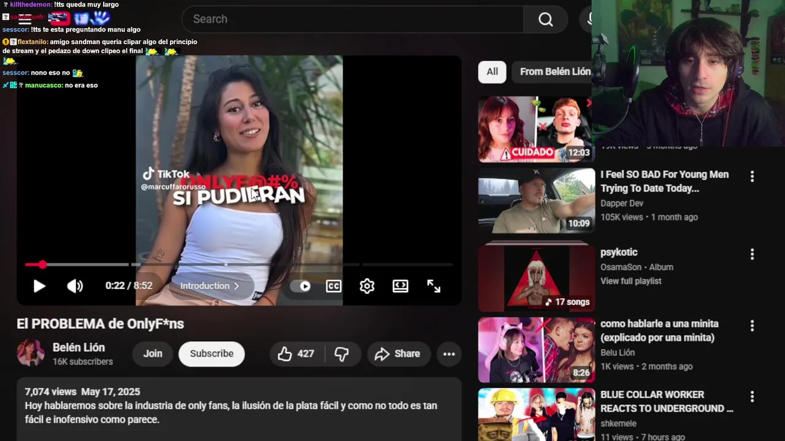785x441 pixels.
Task: Click OsamaSon • Album text
Action: [x=637, y=267]
